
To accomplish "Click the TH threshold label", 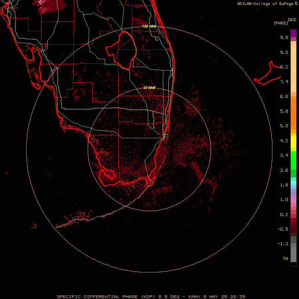I will pyautogui.click(x=285, y=259).
